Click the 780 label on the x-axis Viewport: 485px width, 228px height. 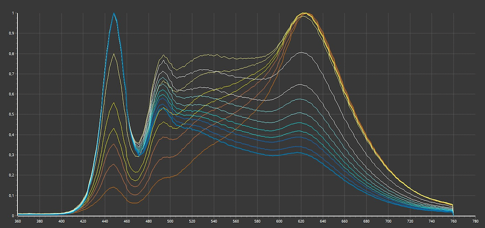click(x=476, y=221)
